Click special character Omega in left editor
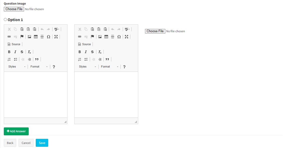Image resolution: width=283 pixels, height=148 pixels. (x=48, y=37)
